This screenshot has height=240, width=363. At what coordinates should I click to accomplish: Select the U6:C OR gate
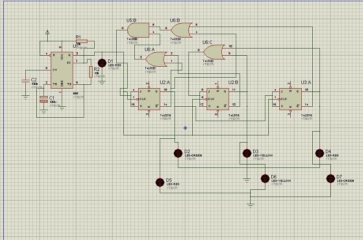point(214,52)
